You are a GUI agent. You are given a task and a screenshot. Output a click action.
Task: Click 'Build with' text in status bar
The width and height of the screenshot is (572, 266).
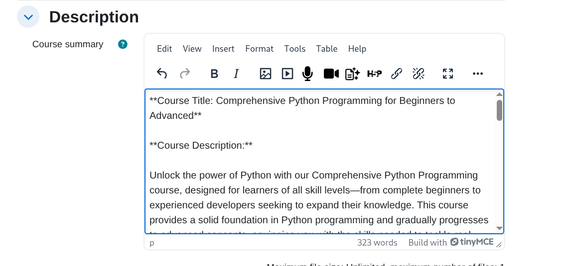[x=427, y=243]
